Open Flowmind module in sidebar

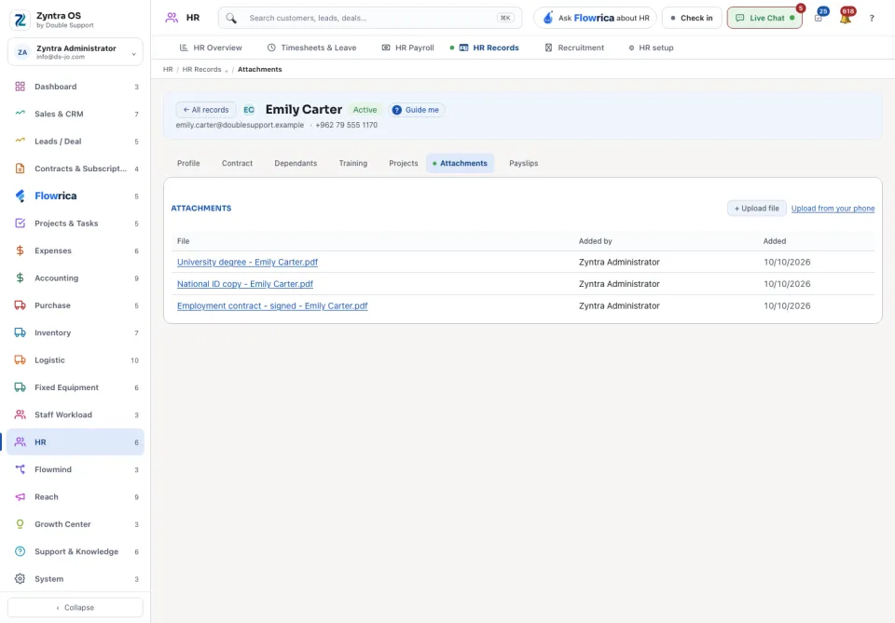pyautogui.click(x=76, y=469)
